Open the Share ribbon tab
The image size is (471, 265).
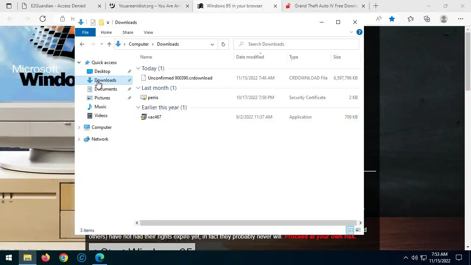(128, 32)
